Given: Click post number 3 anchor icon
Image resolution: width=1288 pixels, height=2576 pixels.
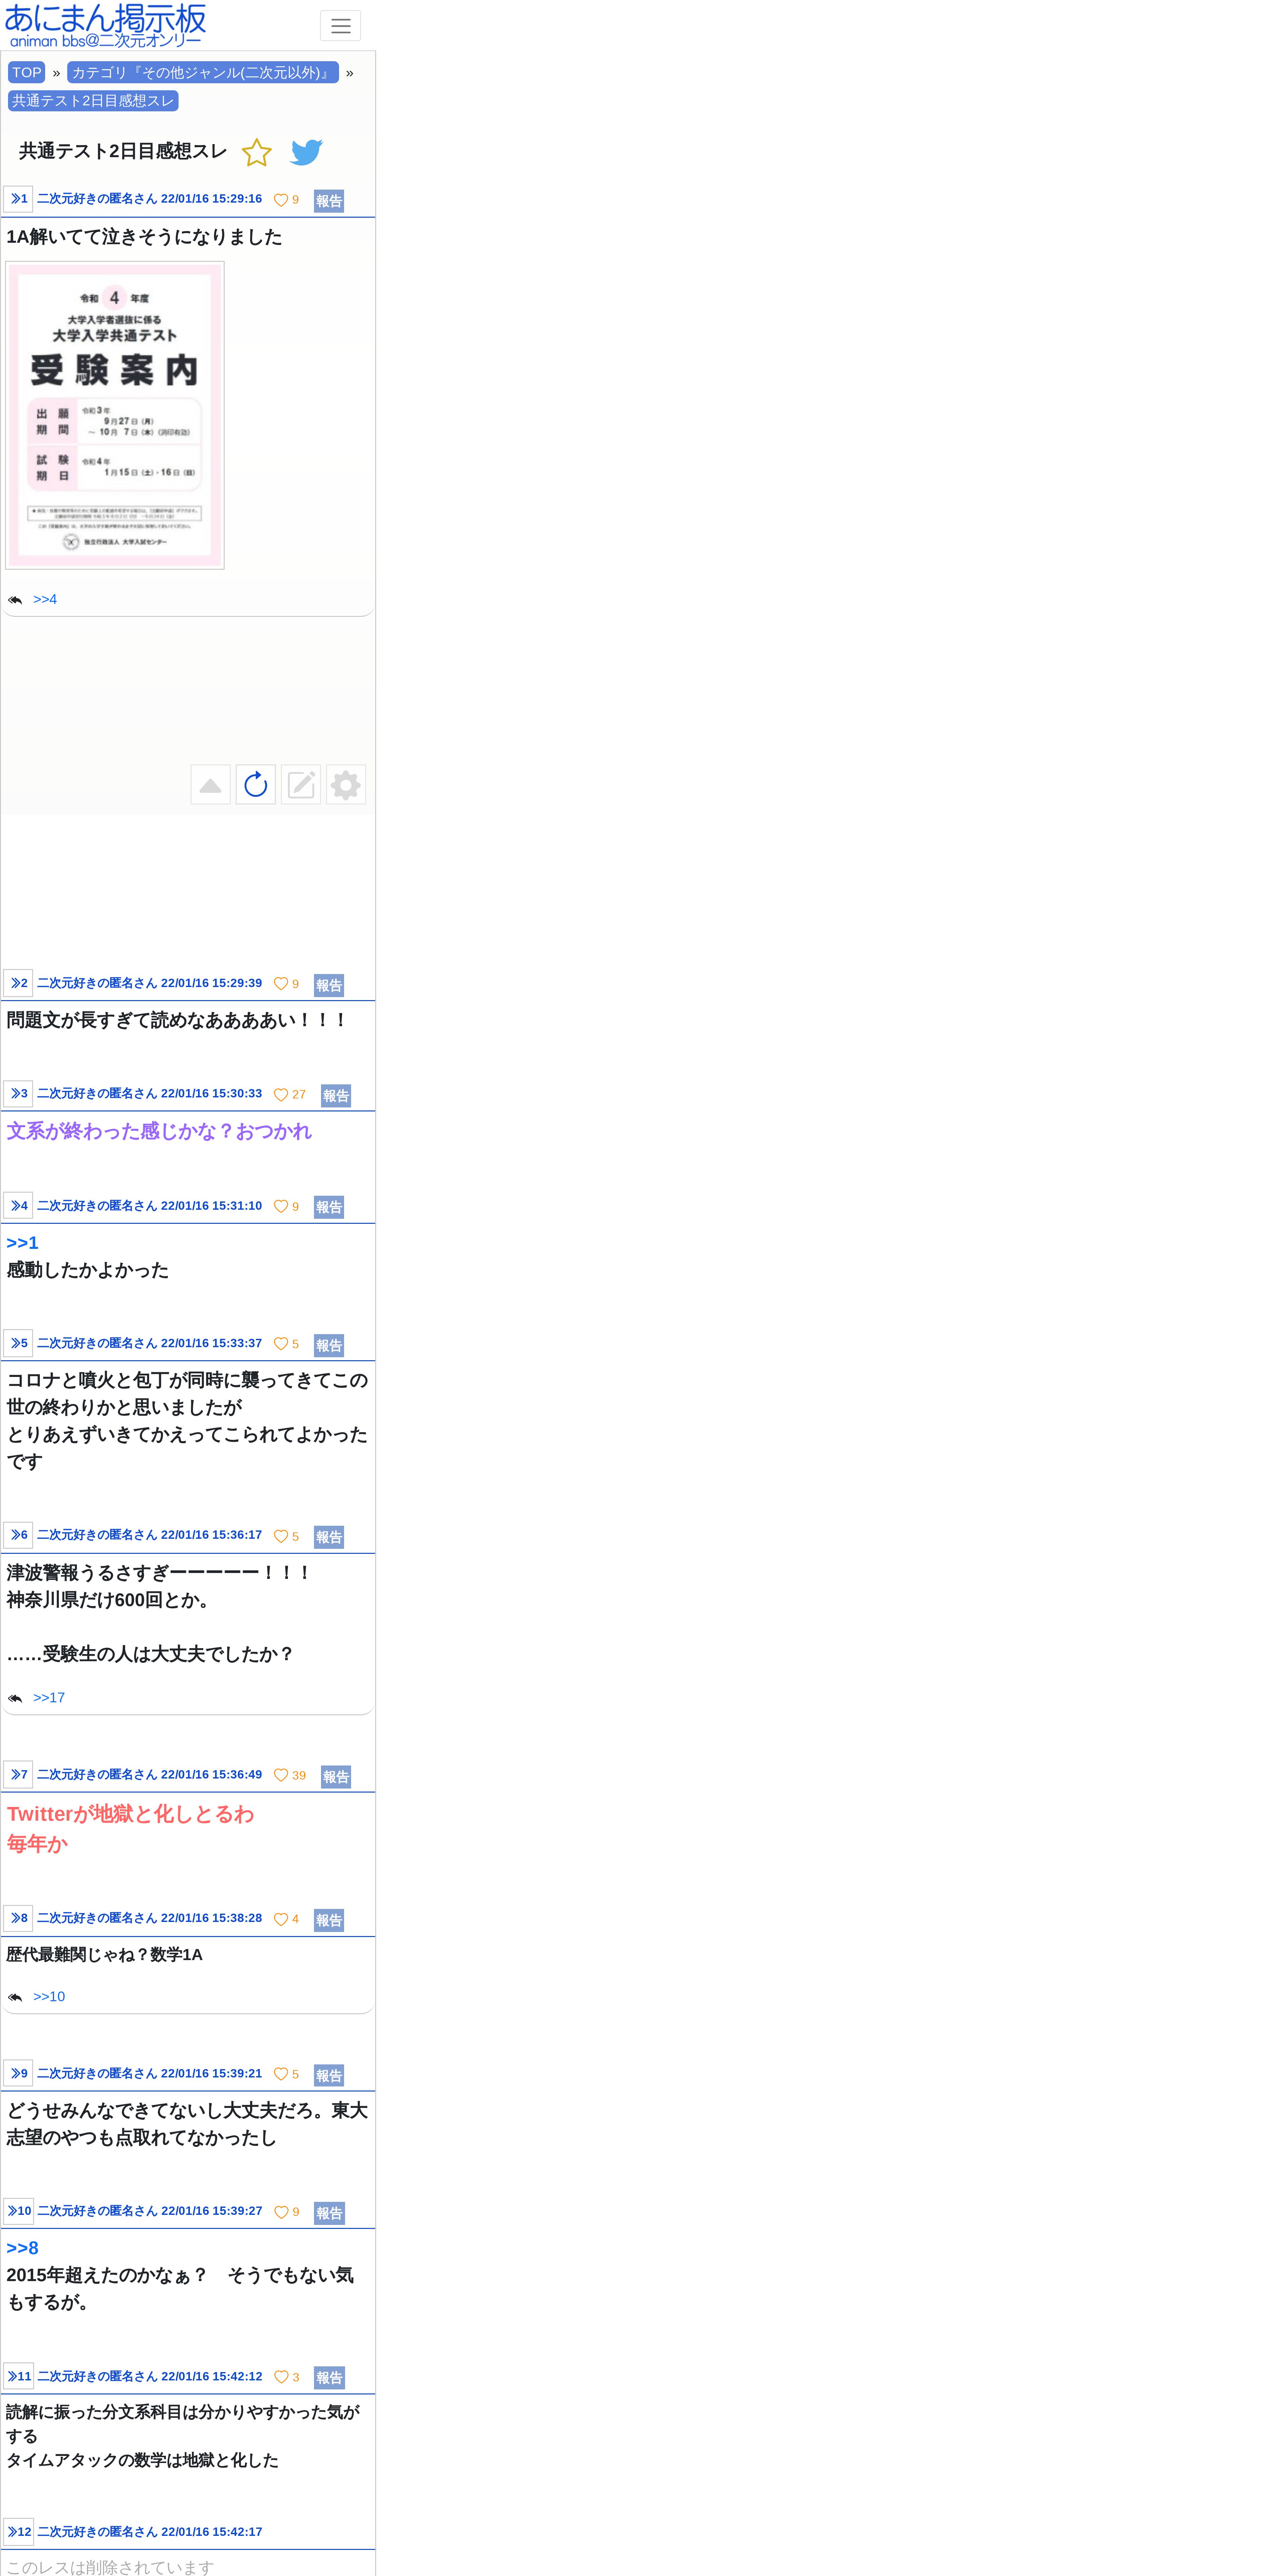Looking at the screenshot, I should tap(18, 1094).
